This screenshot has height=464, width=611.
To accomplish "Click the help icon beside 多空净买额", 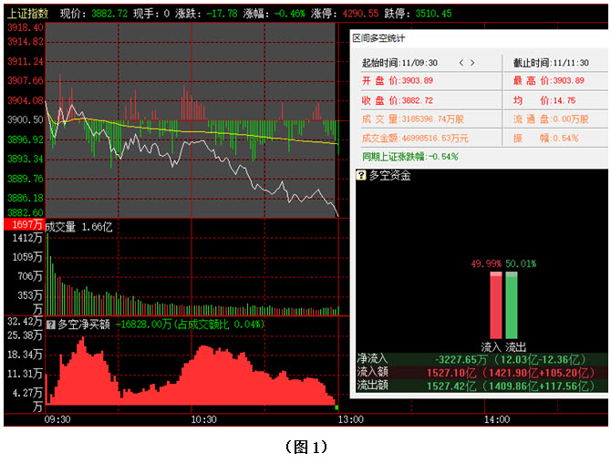I will tap(50, 324).
